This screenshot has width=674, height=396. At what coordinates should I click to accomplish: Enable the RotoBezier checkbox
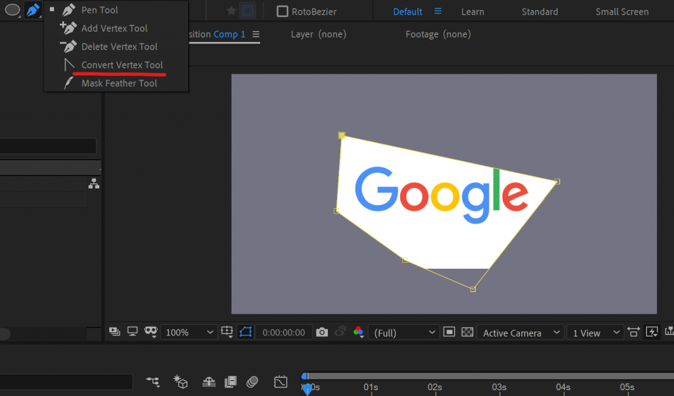tap(282, 11)
